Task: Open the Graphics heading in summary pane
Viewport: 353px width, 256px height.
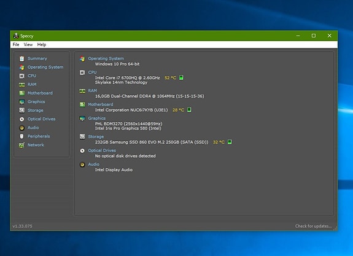Action: point(97,118)
